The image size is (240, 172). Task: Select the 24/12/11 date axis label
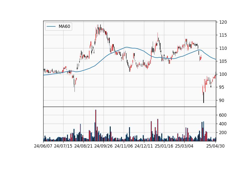pyautogui.click(x=144, y=146)
